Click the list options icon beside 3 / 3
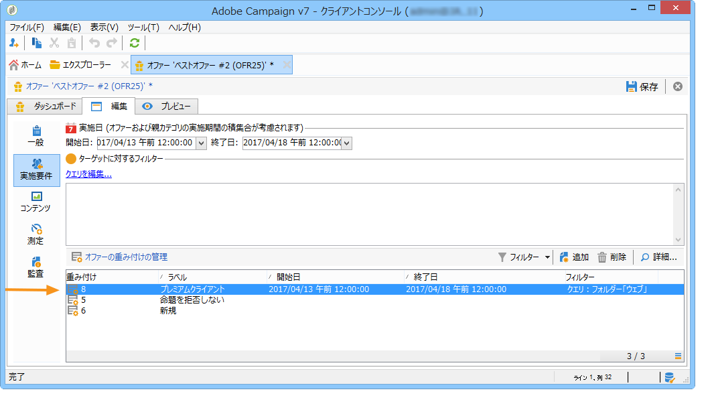Viewport: 714px width, 408px height. 678,356
